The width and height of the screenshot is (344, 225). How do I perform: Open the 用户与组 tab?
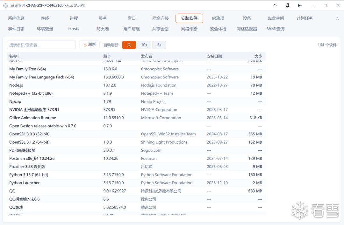coord(132,29)
